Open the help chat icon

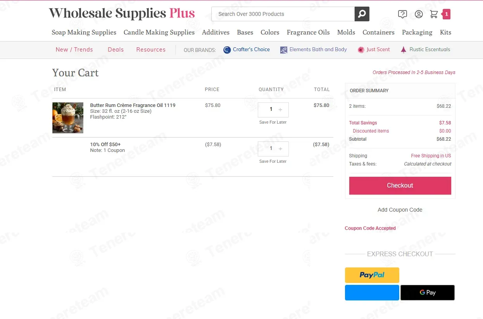(402, 14)
